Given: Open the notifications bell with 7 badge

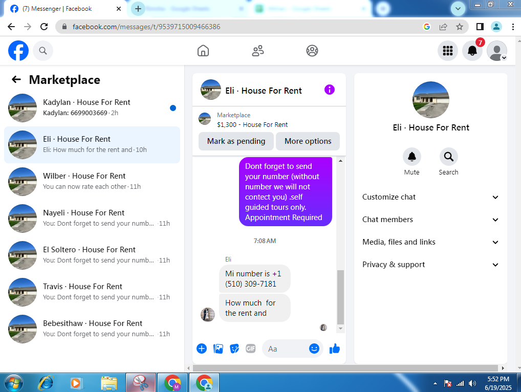Looking at the screenshot, I should coord(472,51).
